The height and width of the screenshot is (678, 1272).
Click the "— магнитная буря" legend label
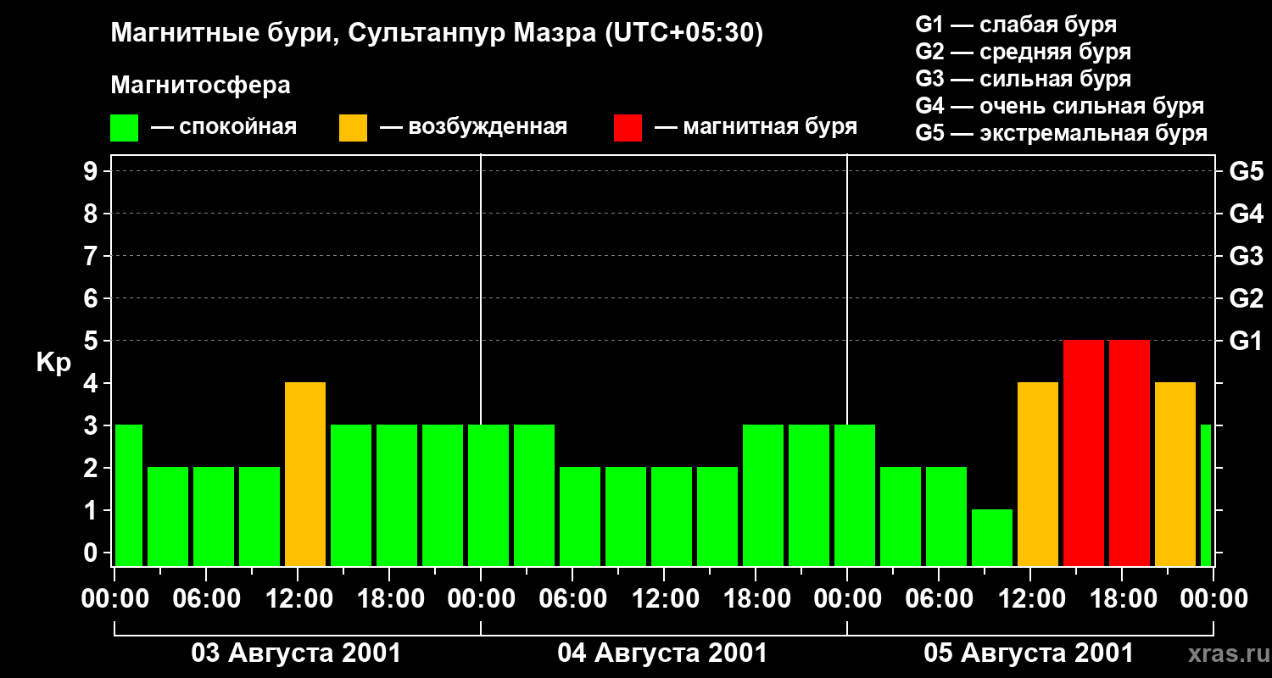pyautogui.click(x=756, y=127)
